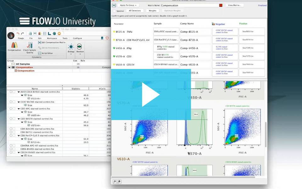Toggle circle beside CD4 BUV395 sample
This screenshot has width=302, height=189.
coord(11,129)
